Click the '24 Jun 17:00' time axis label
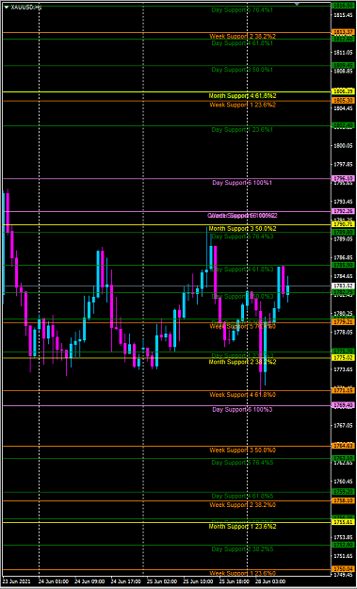The height and width of the screenshot is (589, 357). (x=125, y=581)
